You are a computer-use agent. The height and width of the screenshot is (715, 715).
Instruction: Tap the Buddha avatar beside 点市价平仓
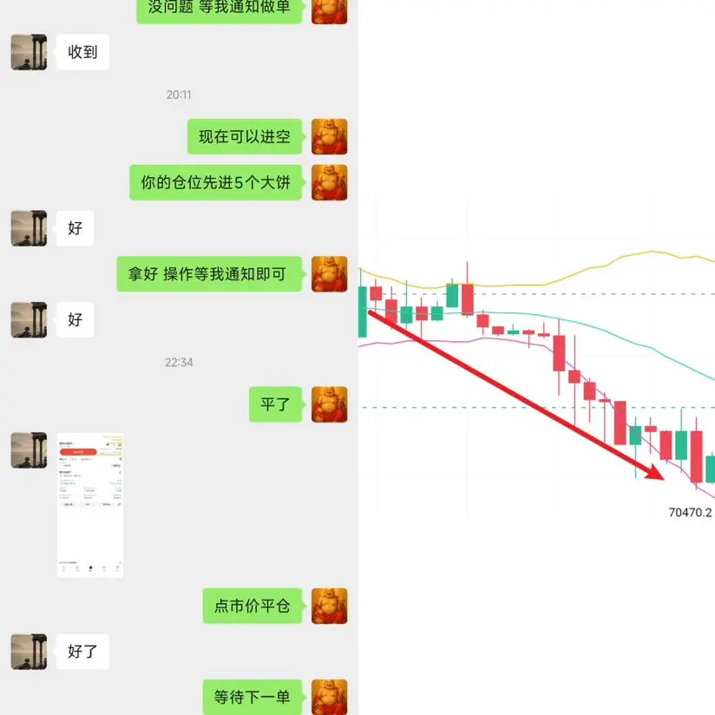pos(329,606)
